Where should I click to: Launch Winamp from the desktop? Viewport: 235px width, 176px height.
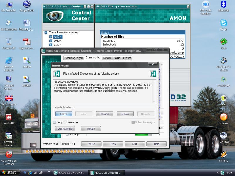pyautogui.click(x=224, y=155)
